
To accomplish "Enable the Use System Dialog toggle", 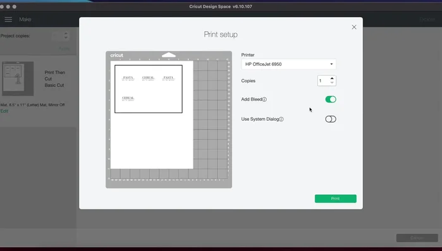I will click(x=331, y=119).
